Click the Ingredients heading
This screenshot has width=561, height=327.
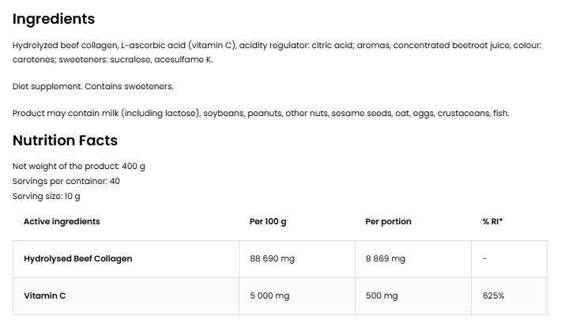pos(54,19)
